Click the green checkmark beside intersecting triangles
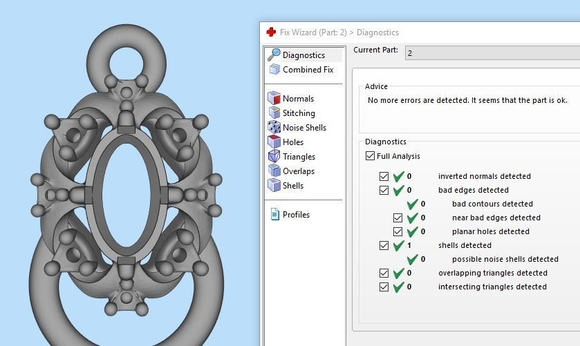The image size is (580, 346). tap(398, 287)
